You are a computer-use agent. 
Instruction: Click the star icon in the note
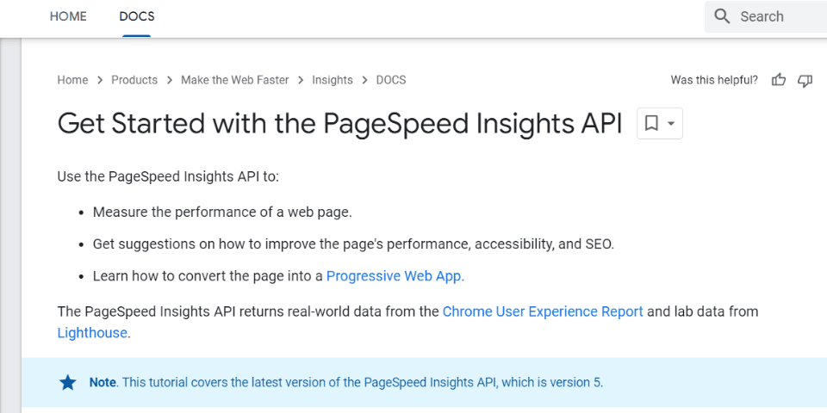tap(67, 382)
